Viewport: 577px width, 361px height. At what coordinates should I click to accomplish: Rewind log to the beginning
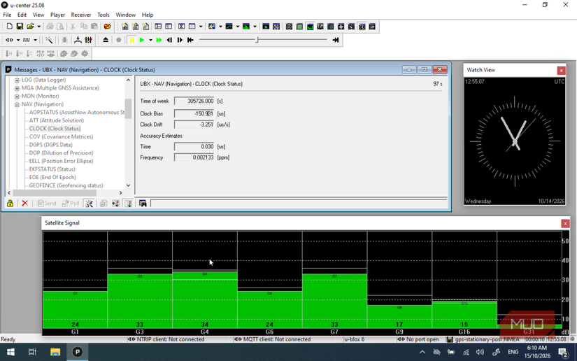[190, 40]
